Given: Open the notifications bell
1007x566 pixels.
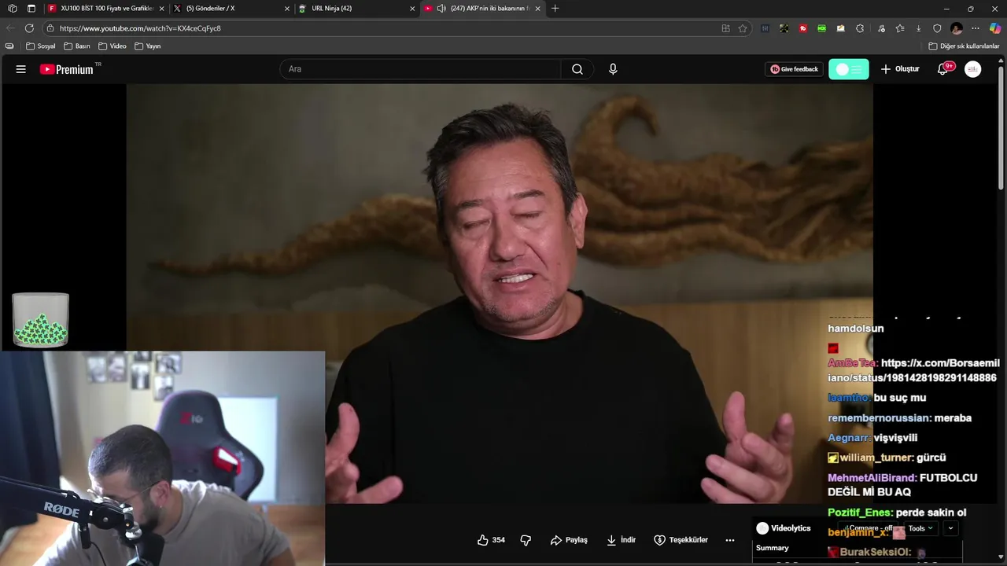Looking at the screenshot, I should click(x=942, y=69).
